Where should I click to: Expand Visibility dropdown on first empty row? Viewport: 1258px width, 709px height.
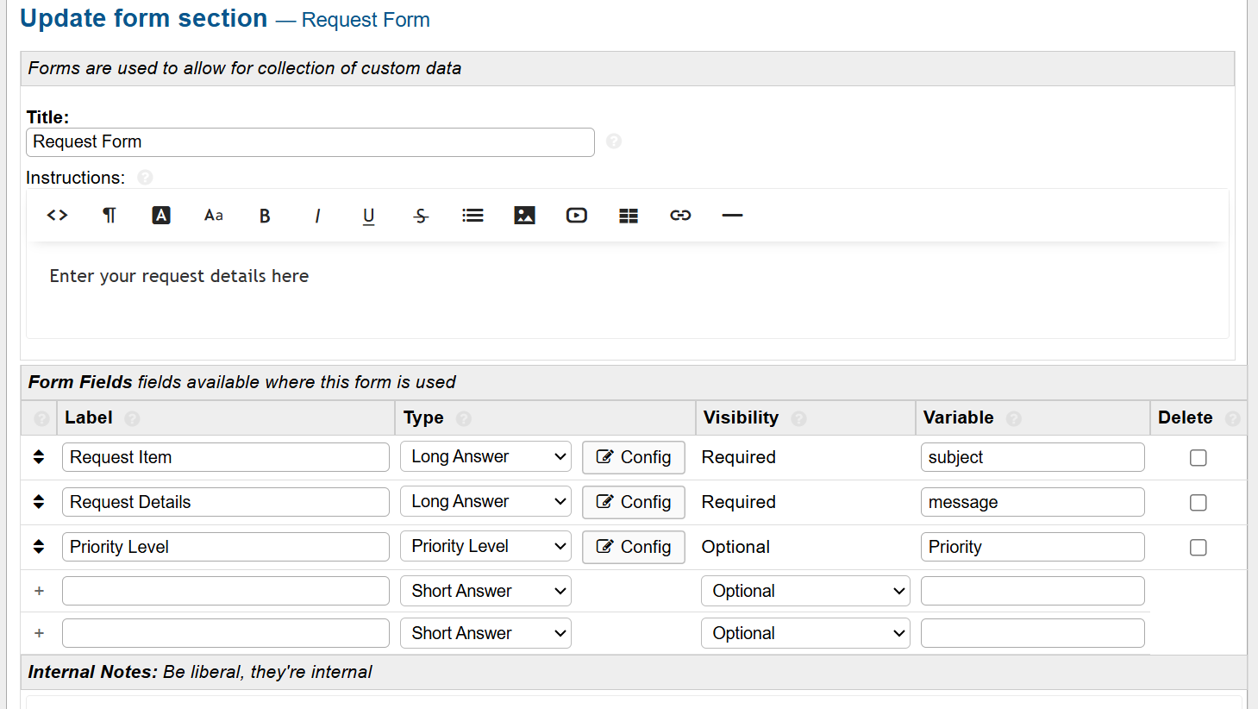(804, 592)
